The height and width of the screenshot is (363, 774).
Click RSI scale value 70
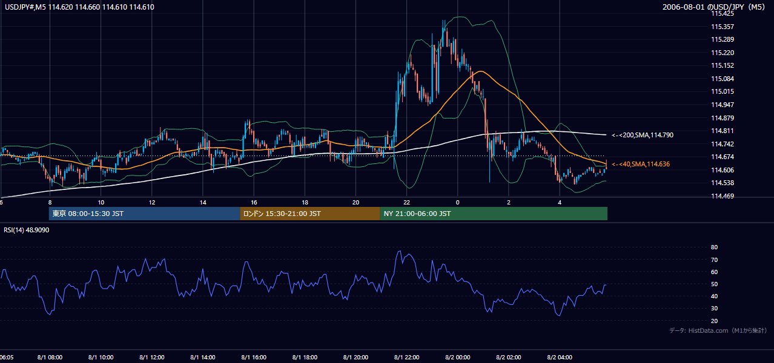coord(714,260)
